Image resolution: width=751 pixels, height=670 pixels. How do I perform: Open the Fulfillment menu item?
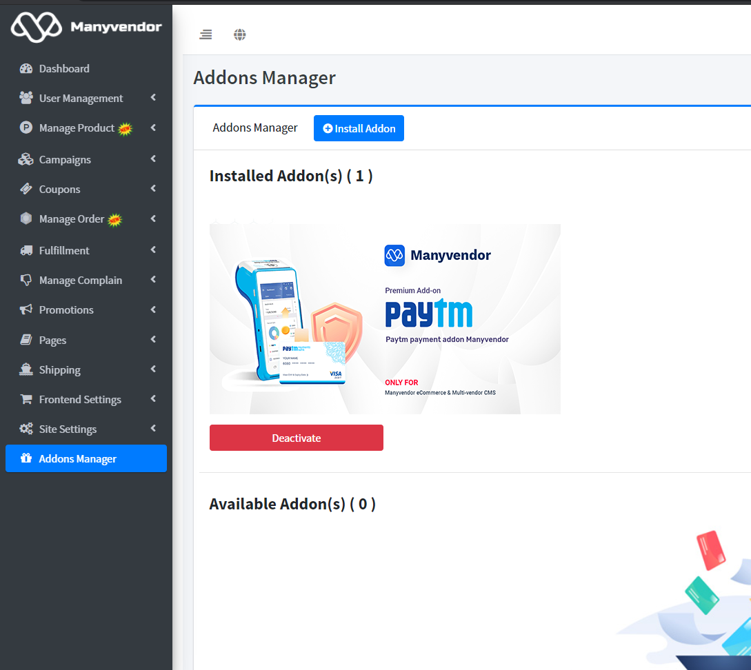tap(86, 250)
